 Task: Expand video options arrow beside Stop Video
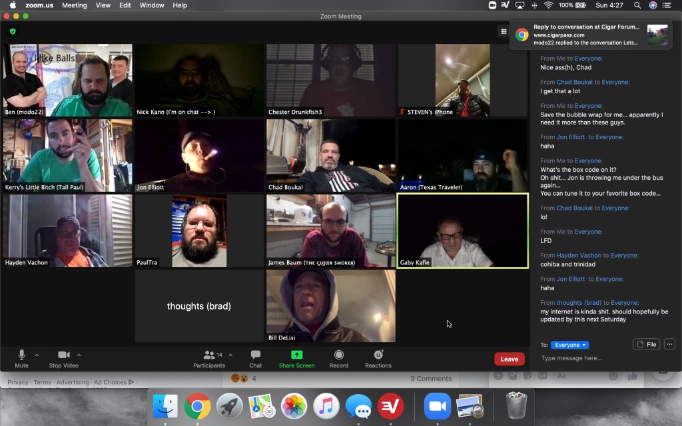click(79, 355)
